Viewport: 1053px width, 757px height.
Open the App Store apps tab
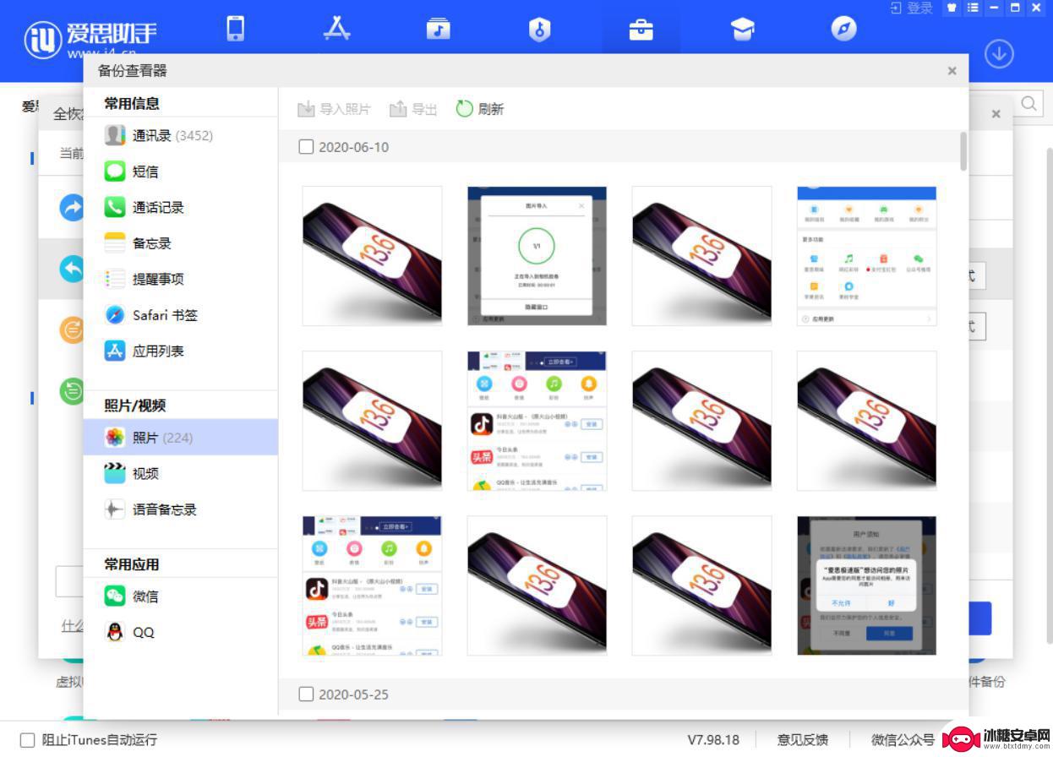pyautogui.click(x=336, y=30)
